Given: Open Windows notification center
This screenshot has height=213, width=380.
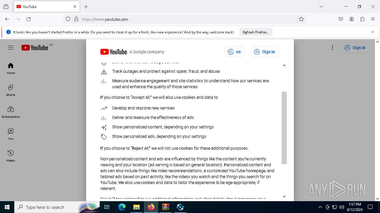Looking at the screenshot, I should pyautogui.click(x=370, y=207).
